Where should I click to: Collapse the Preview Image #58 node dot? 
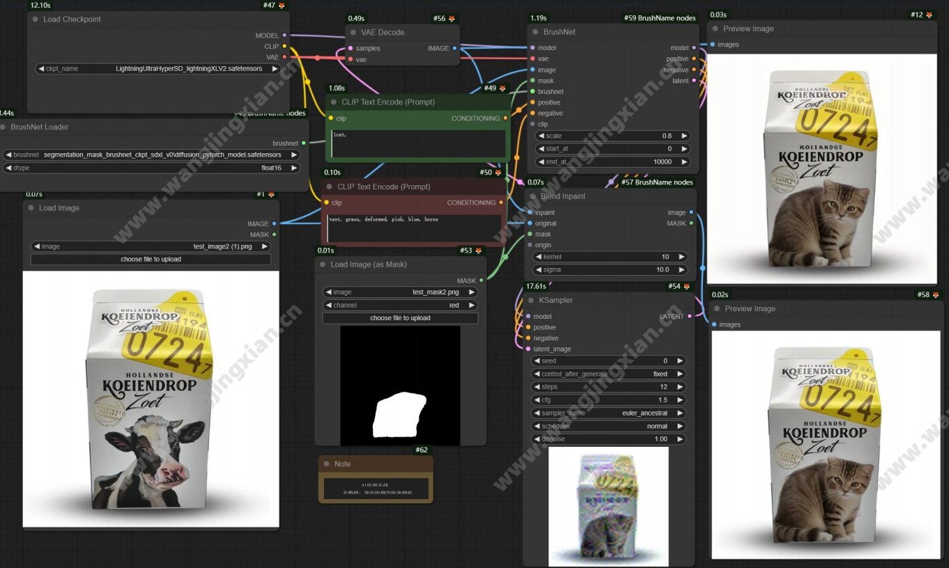[x=716, y=309]
